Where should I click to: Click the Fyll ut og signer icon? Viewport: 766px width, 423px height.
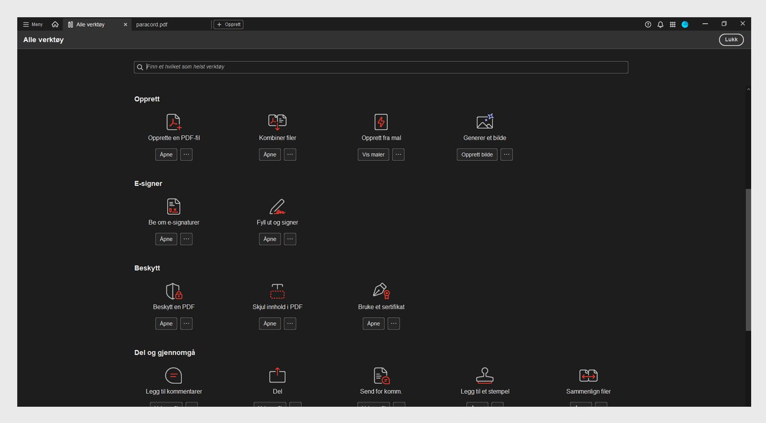(x=278, y=206)
